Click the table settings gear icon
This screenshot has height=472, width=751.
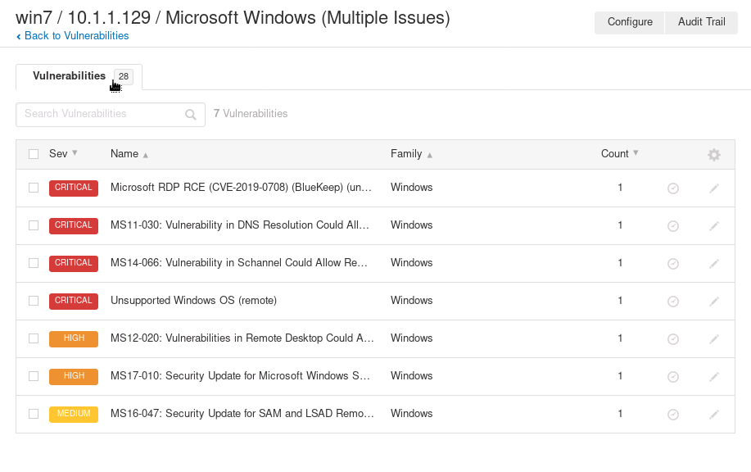[713, 155]
